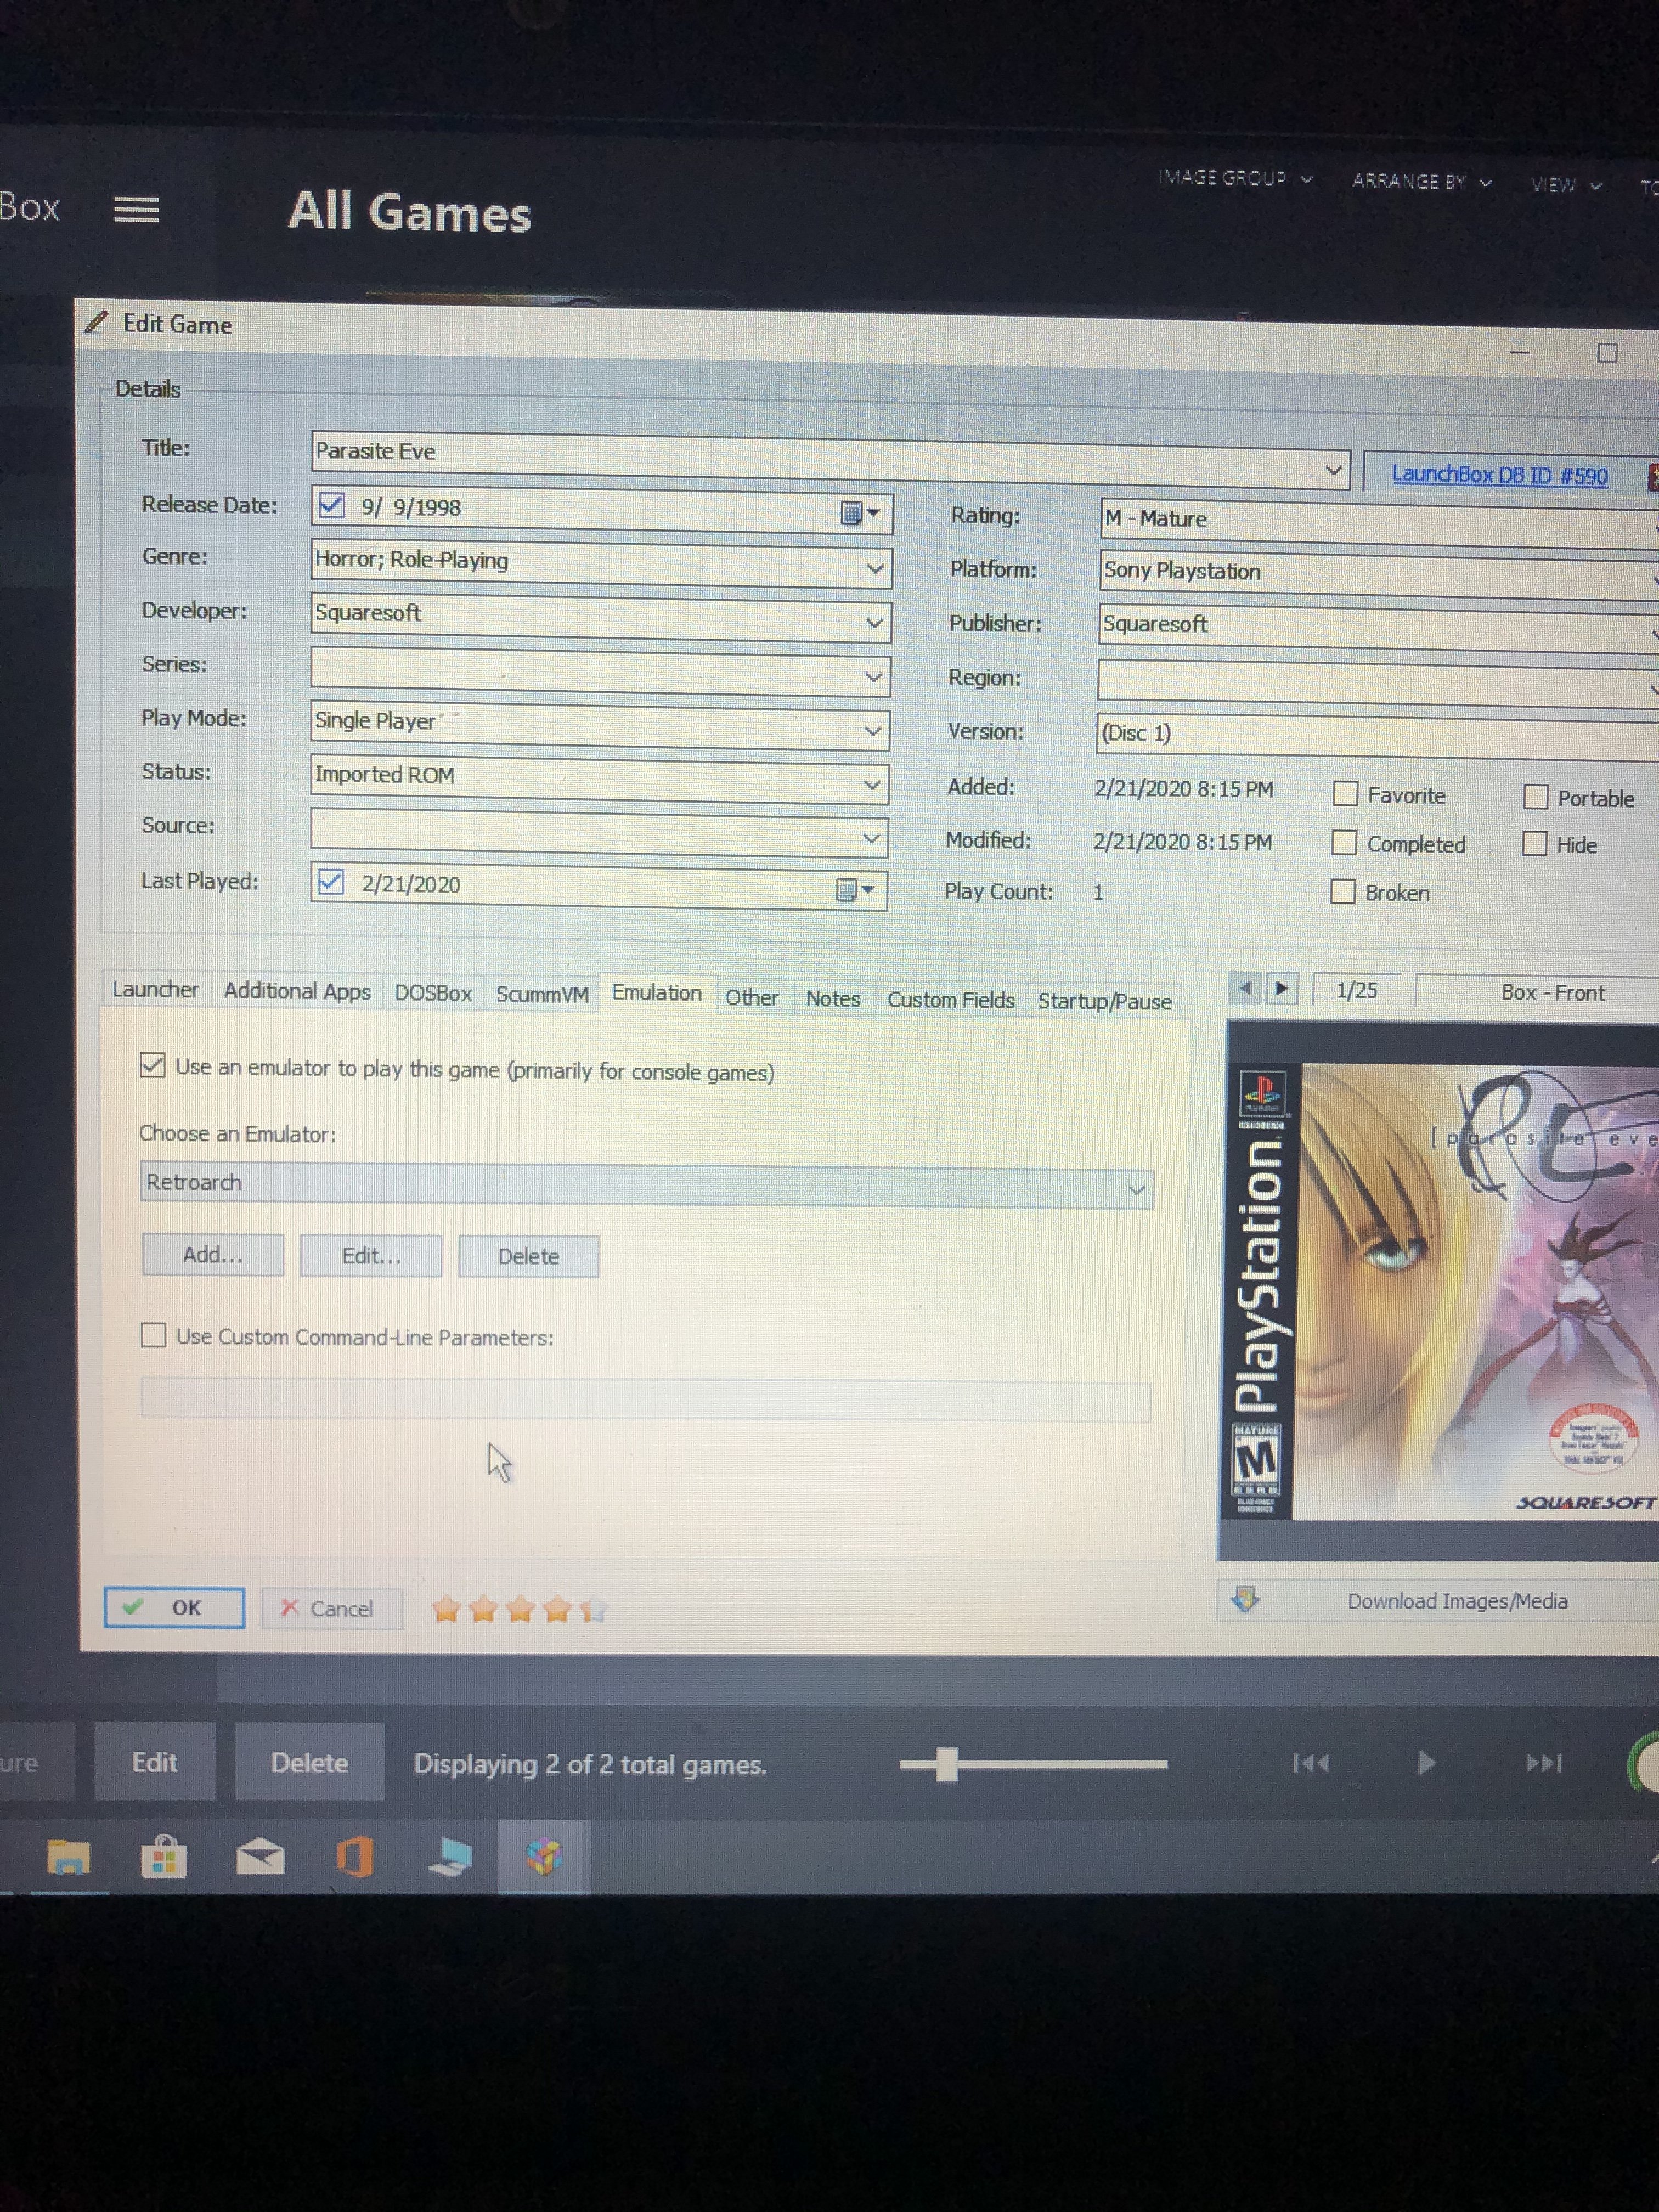This screenshot has height=2212, width=1659.
Task: Switch to the DOSBox tab
Action: pyautogui.click(x=433, y=993)
